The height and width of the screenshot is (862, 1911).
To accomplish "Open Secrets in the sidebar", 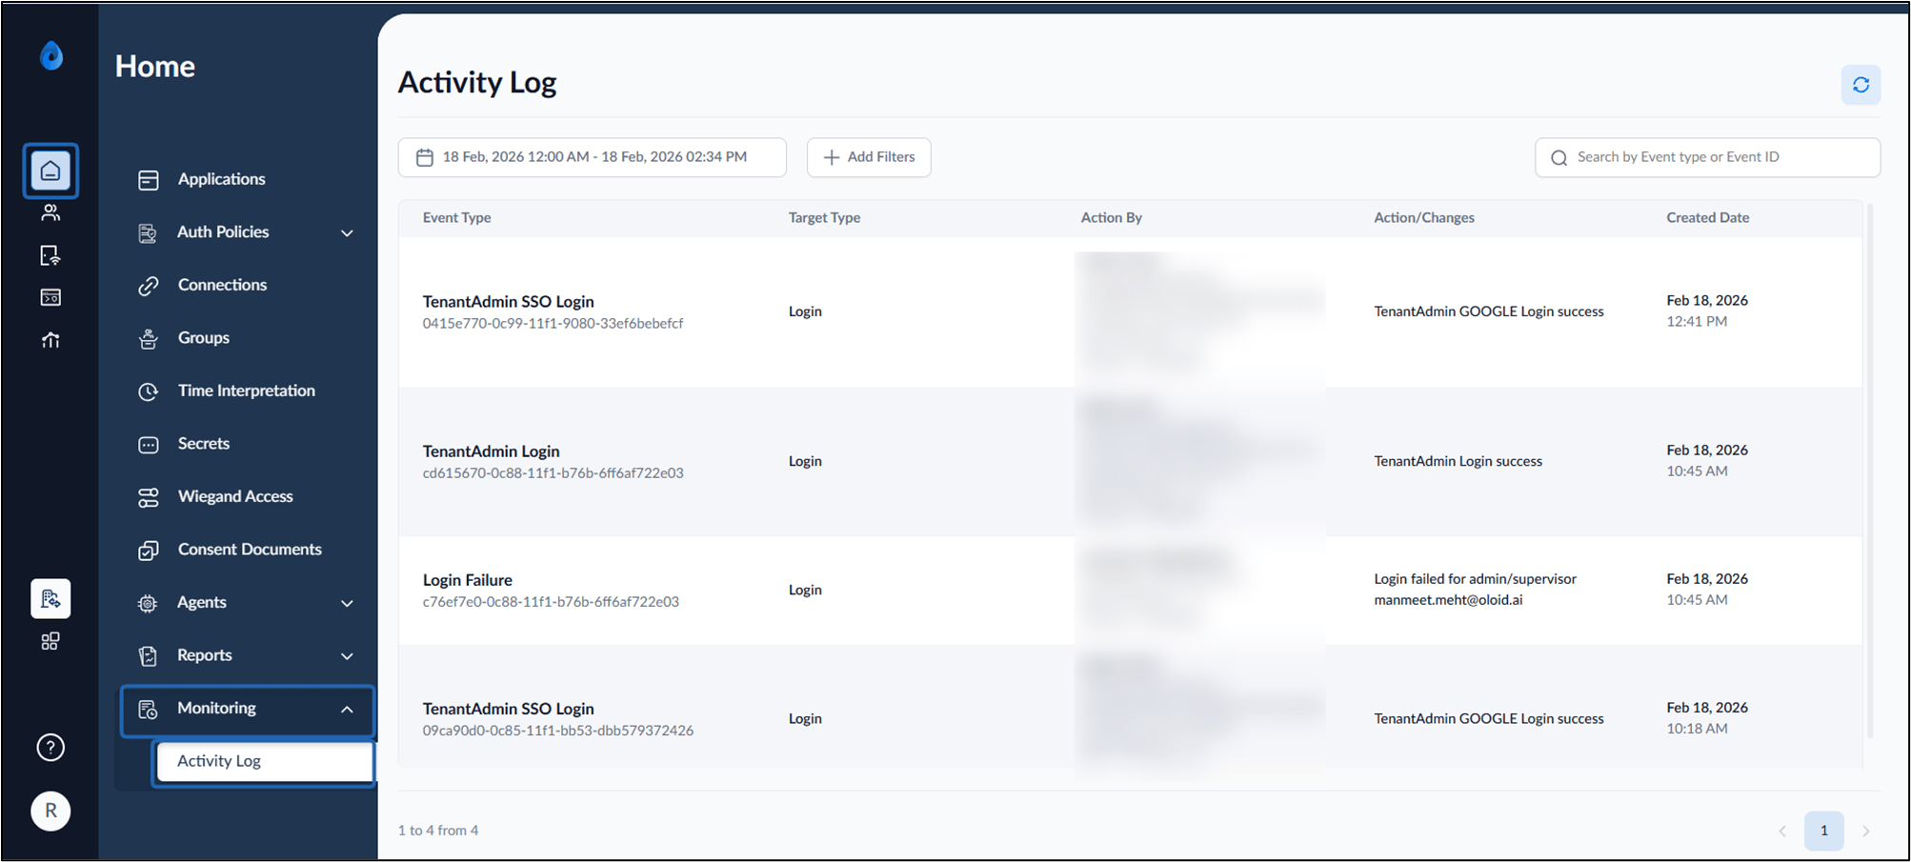I will click(203, 444).
